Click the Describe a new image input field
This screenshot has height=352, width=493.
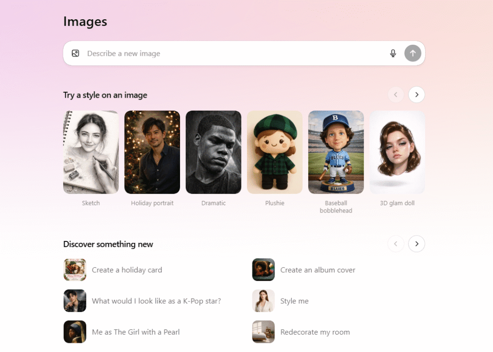click(193, 53)
